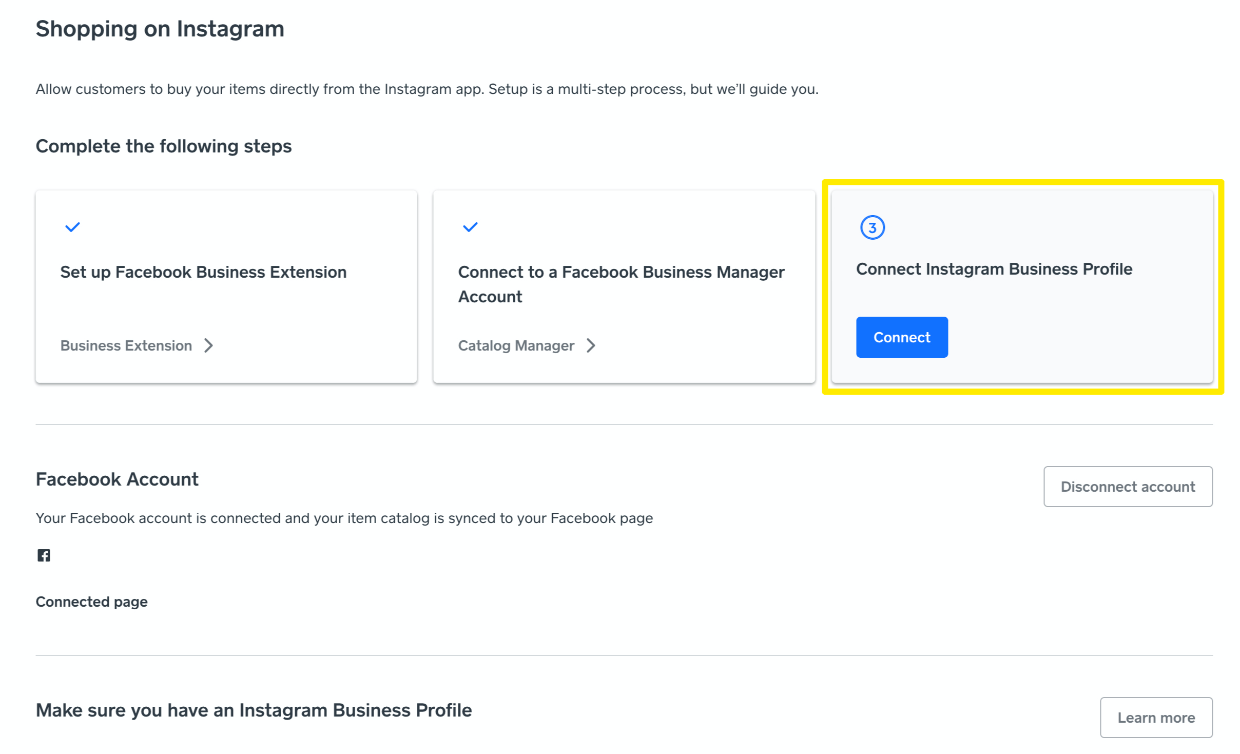Click chevron next to Business Extension
Image resolution: width=1240 pixels, height=754 pixels.
tap(208, 345)
